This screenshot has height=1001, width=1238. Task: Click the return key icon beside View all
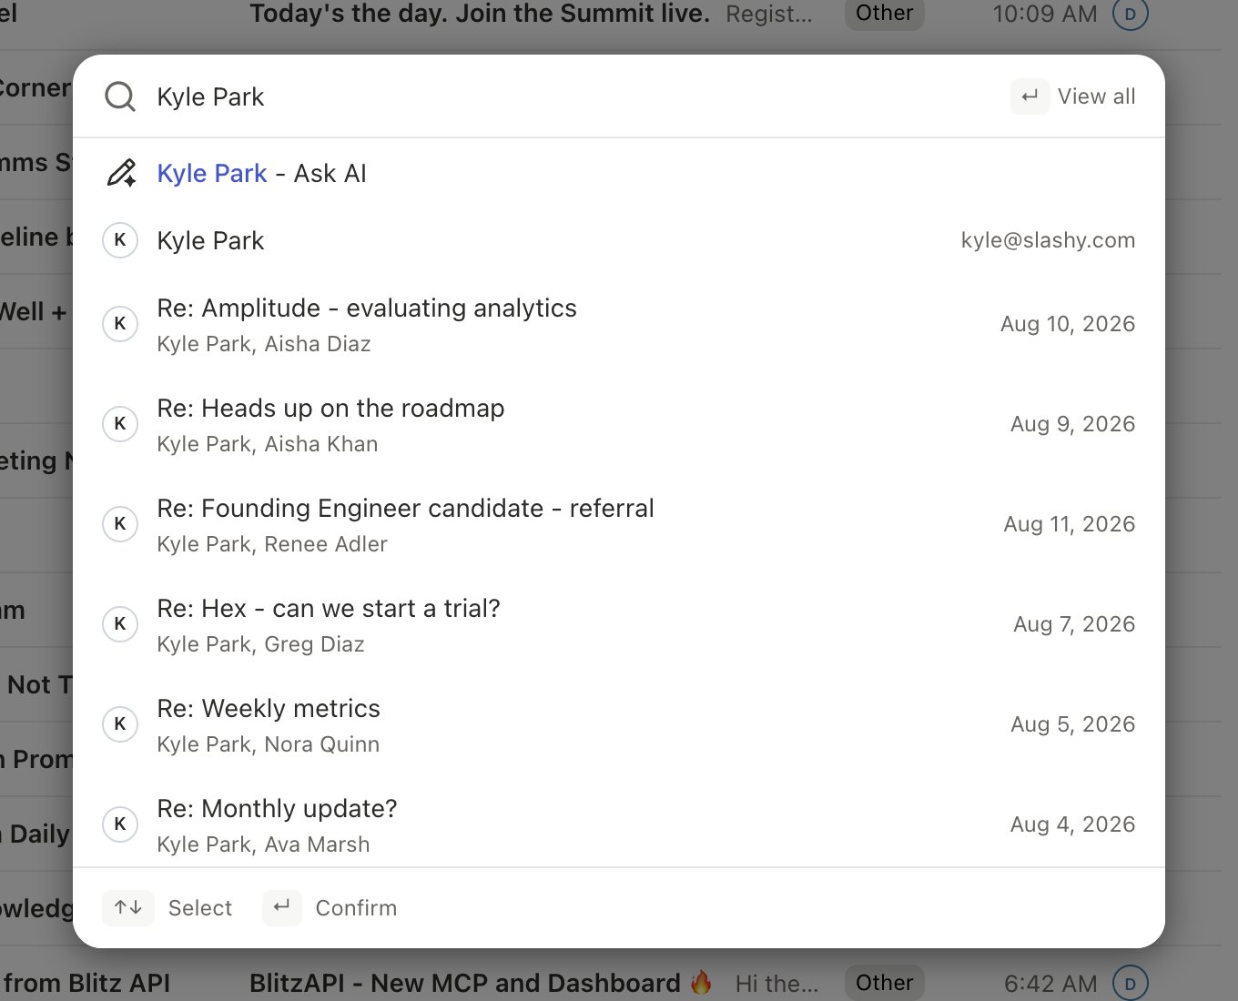(1030, 96)
